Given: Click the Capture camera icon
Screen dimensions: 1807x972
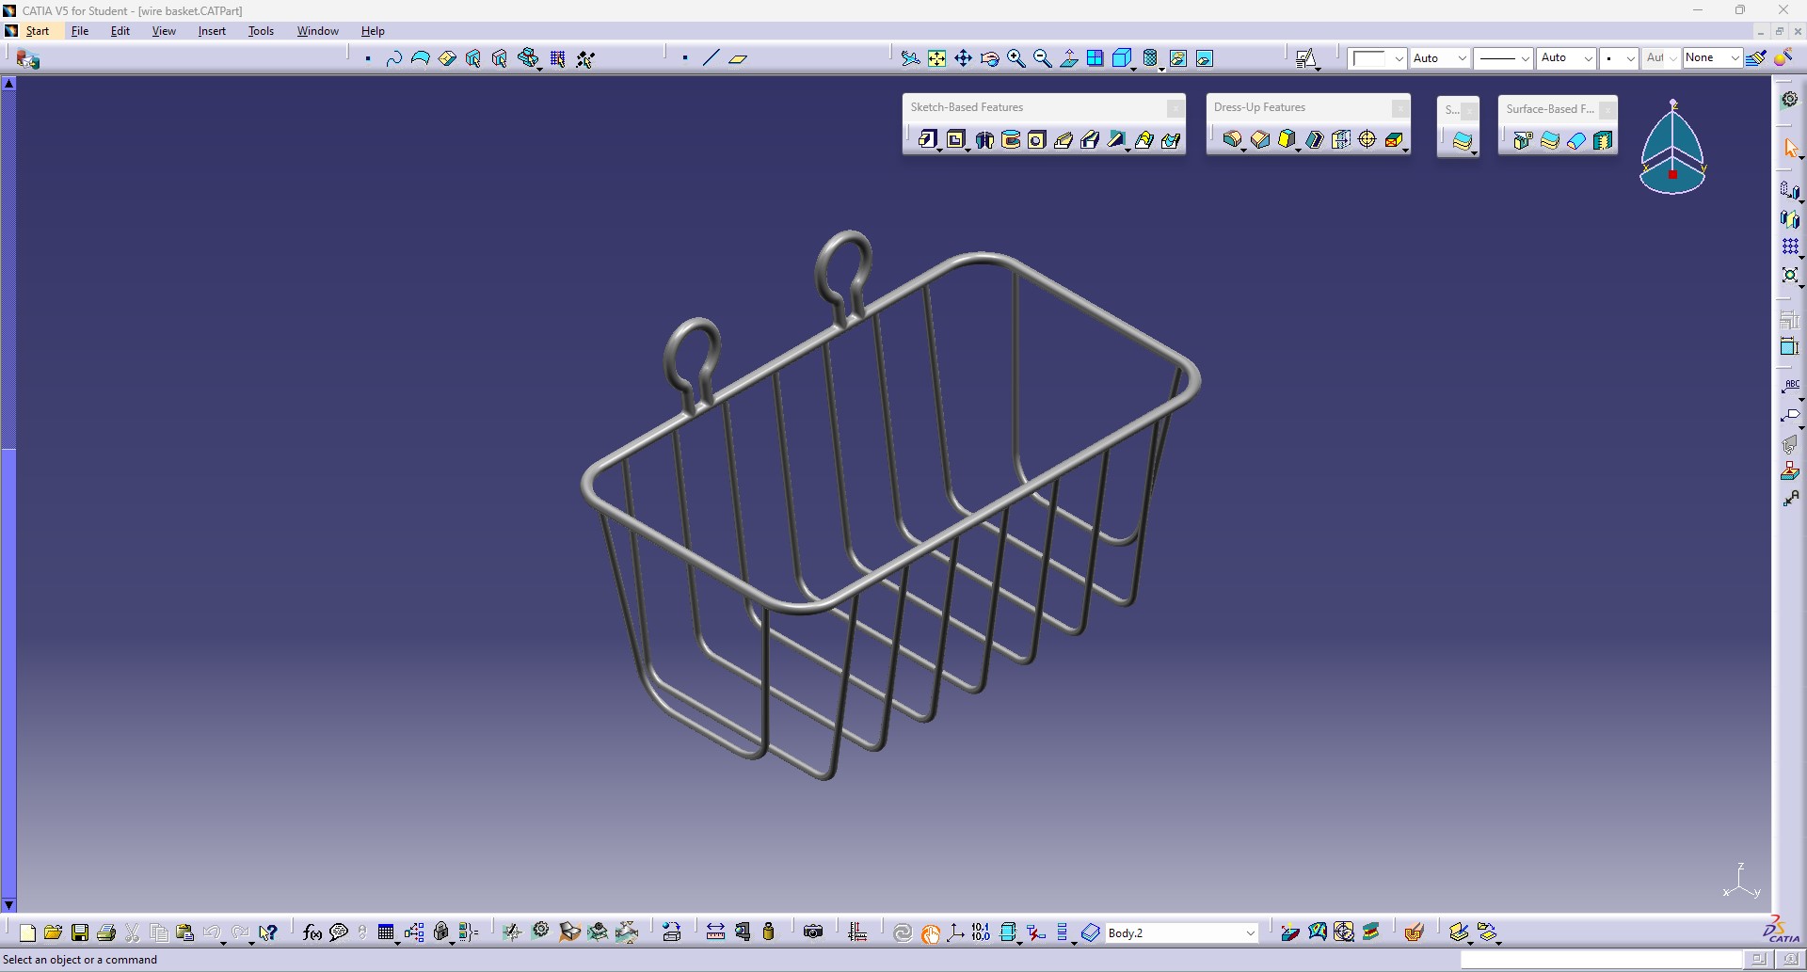Looking at the screenshot, I should coord(813,932).
